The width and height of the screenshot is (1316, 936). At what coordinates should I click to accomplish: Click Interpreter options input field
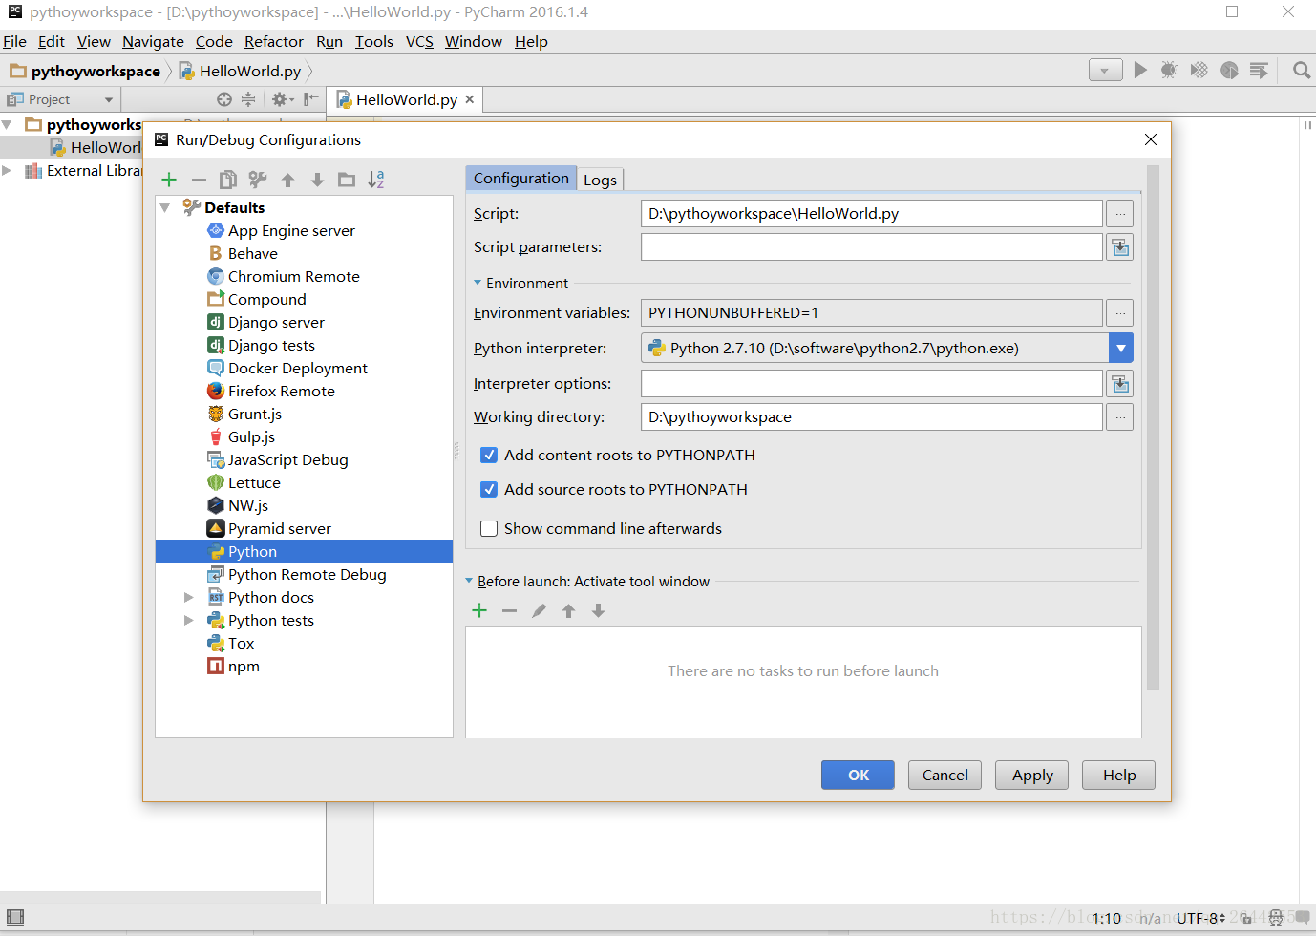[x=872, y=384]
